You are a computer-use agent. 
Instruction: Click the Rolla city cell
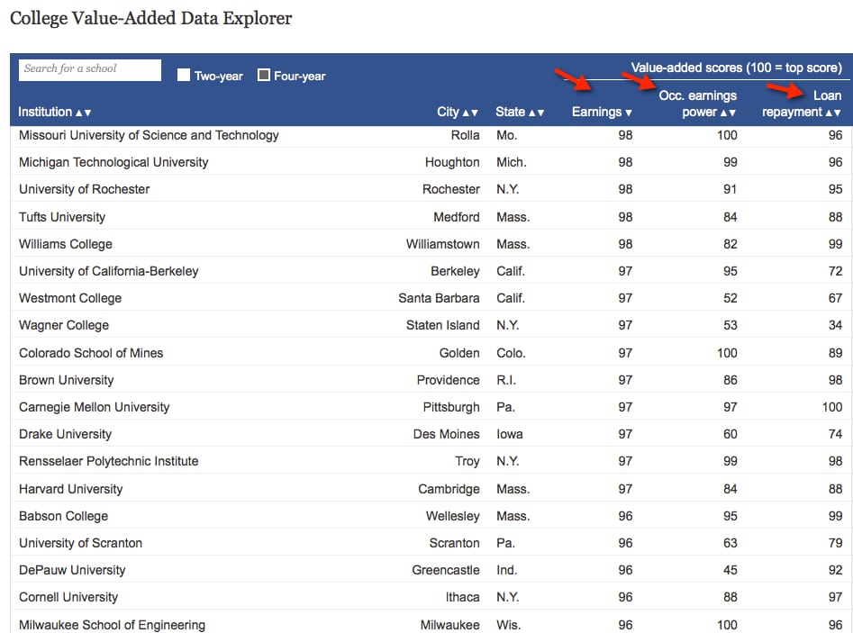coord(465,135)
